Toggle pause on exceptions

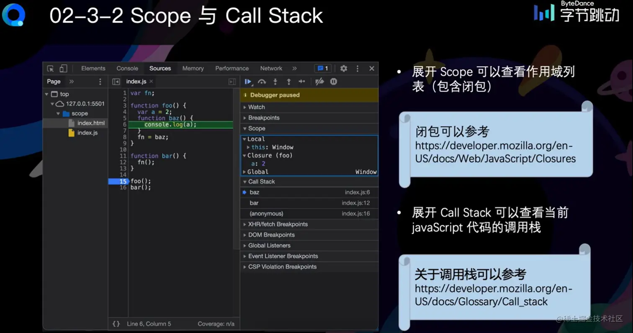334,82
